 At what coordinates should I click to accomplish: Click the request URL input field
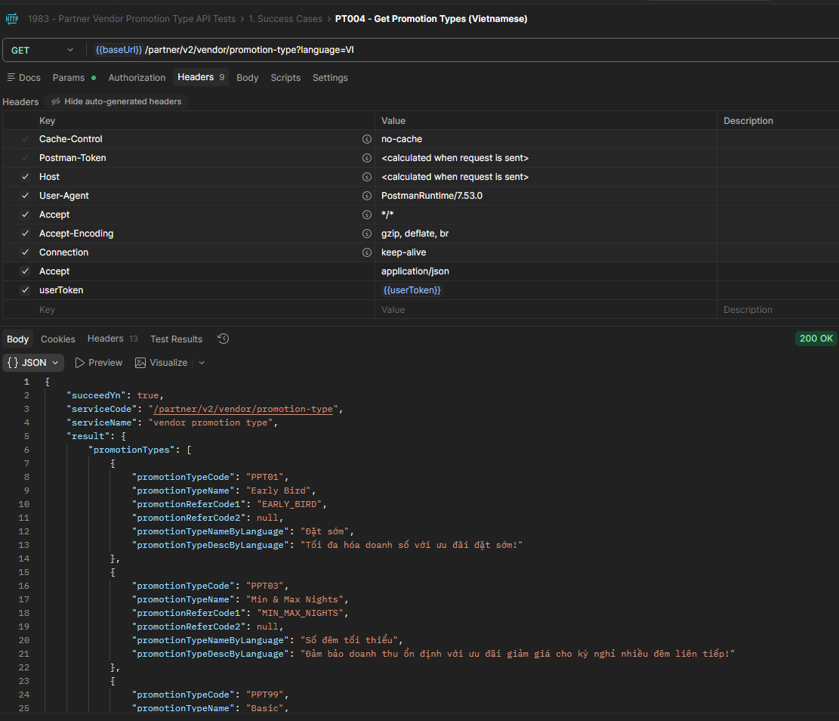(463, 50)
